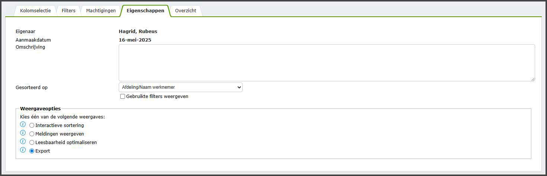The width and height of the screenshot is (547, 176).
Task: Click the info icon beside Export
Action: click(23, 150)
